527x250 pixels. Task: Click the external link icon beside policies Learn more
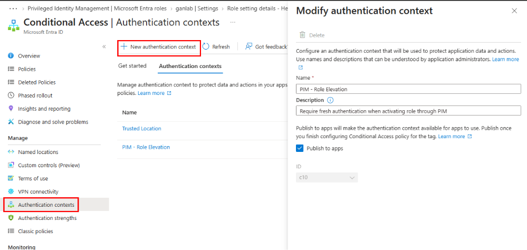point(169,93)
